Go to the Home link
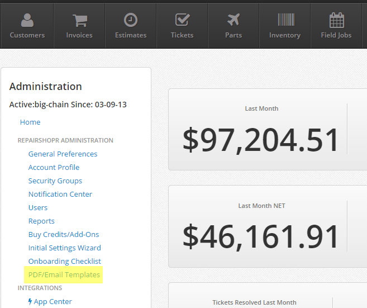Image resolution: width=367 pixels, height=308 pixels. click(x=30, y=122)
